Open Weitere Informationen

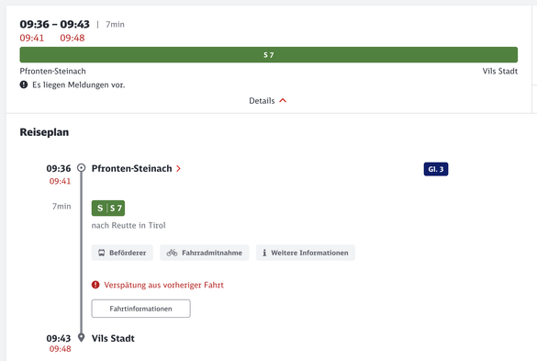[306, 253]
